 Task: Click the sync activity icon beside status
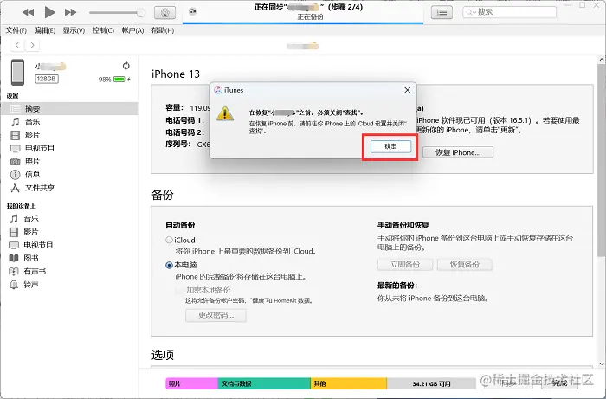(192, 11)
